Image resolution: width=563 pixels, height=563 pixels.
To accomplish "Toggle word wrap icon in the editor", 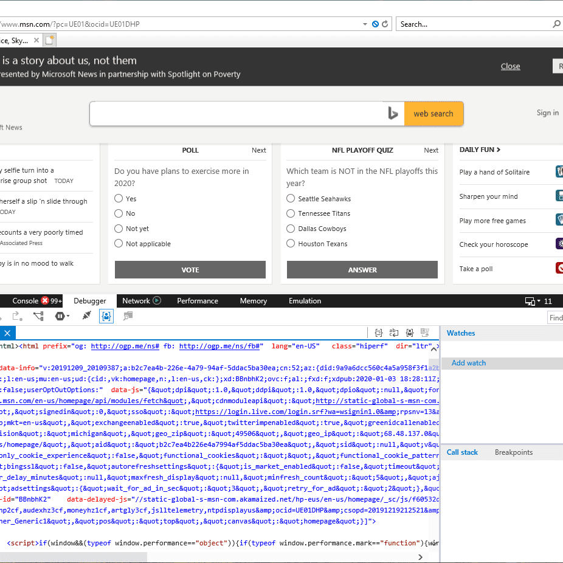I will [x=394, y=333].
